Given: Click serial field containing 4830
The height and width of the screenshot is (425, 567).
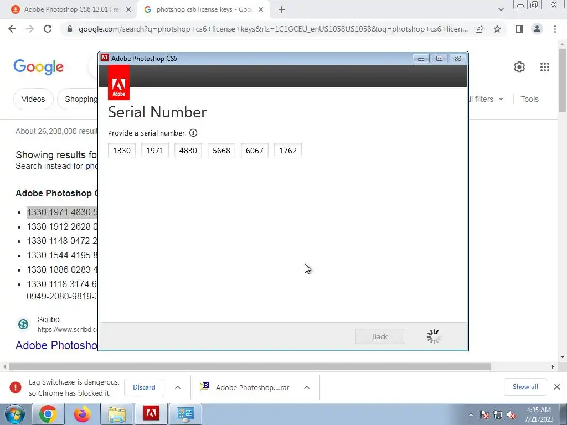Looking at the screenshot, I should pyautogui.click(x=188, y=151).
